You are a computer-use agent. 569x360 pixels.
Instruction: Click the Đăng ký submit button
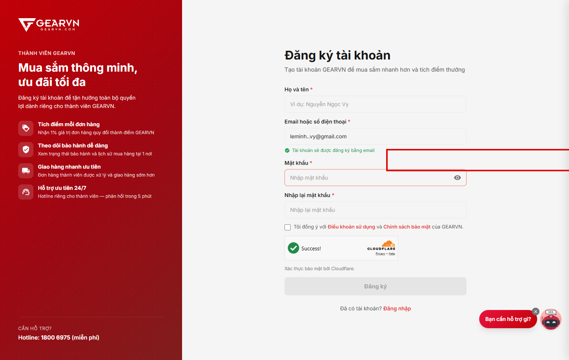376,286
